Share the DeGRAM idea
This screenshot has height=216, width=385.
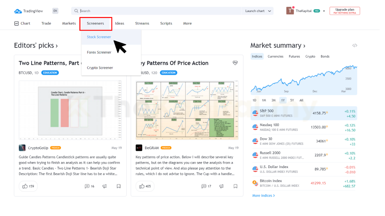pos(221,186)
